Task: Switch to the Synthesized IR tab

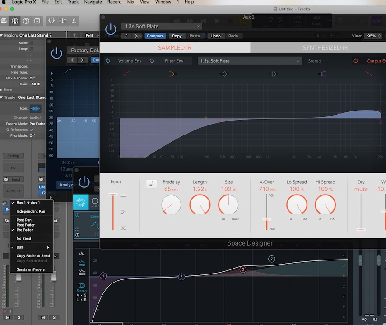Action: (x=318, y=47)
